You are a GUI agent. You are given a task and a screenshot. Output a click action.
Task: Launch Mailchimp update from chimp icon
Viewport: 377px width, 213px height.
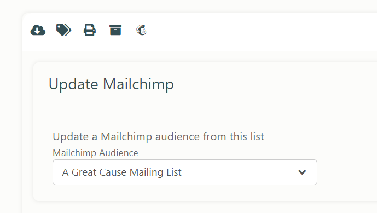[x=141, y=30]
